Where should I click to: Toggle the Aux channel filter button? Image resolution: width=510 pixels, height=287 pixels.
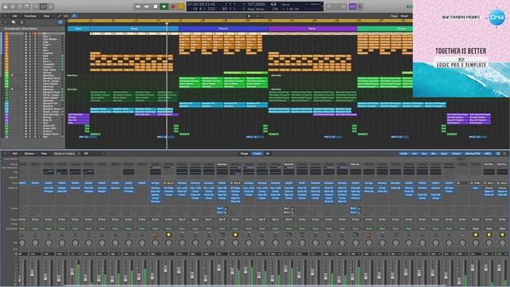pos(424,154)
